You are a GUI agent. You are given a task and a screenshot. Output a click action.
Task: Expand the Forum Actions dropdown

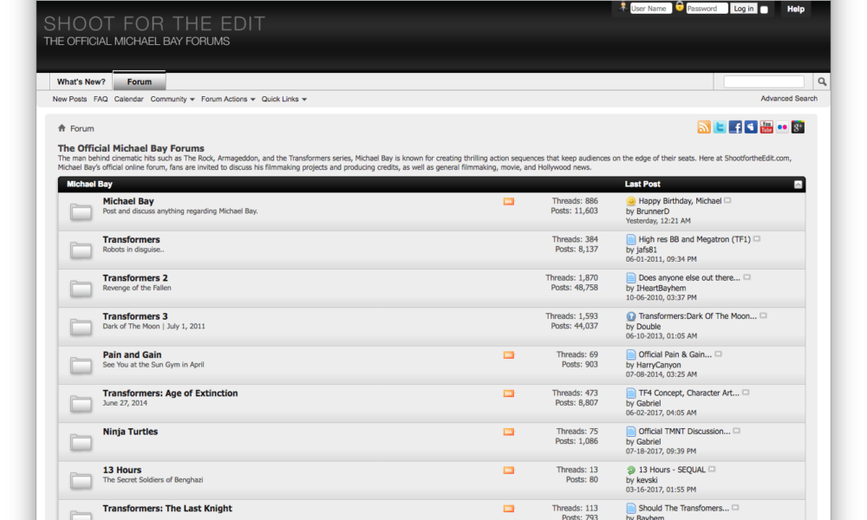click(x=226, y=99)
